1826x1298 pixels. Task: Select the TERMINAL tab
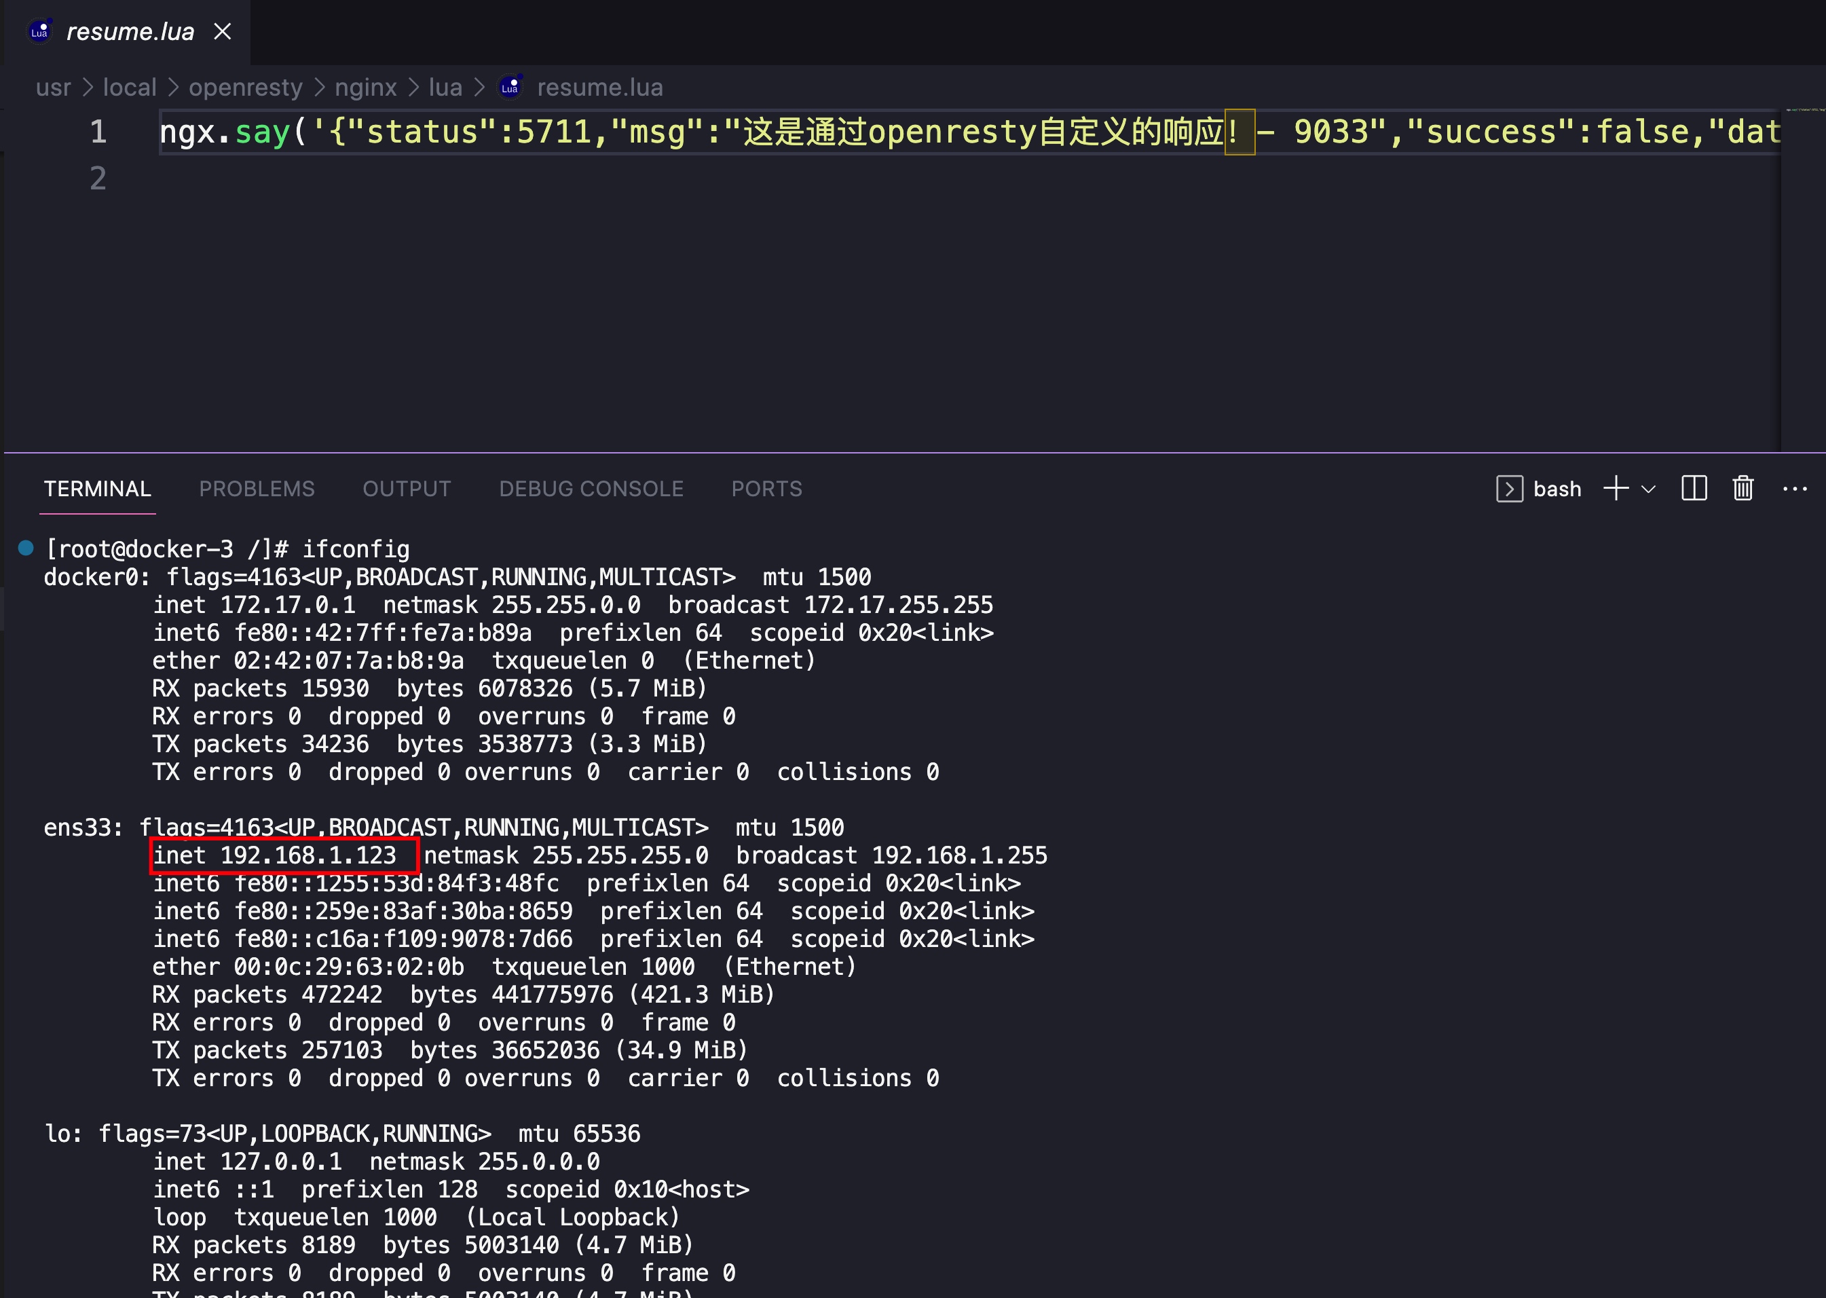[98, 488]
